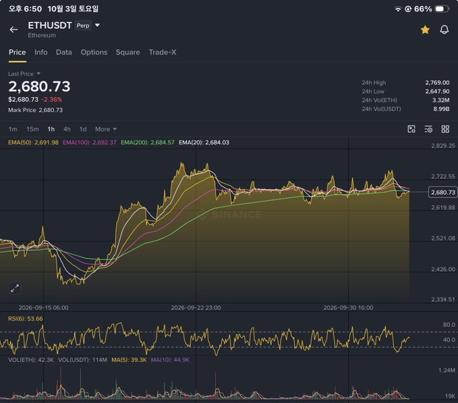Tap the MA(5) volume average label

[x=129, y=360]
